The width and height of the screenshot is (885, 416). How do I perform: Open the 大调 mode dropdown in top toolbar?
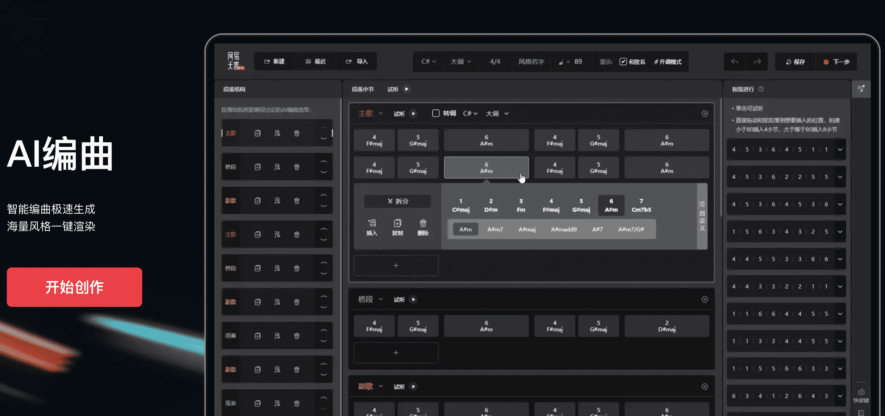click(x=460, y=62)
